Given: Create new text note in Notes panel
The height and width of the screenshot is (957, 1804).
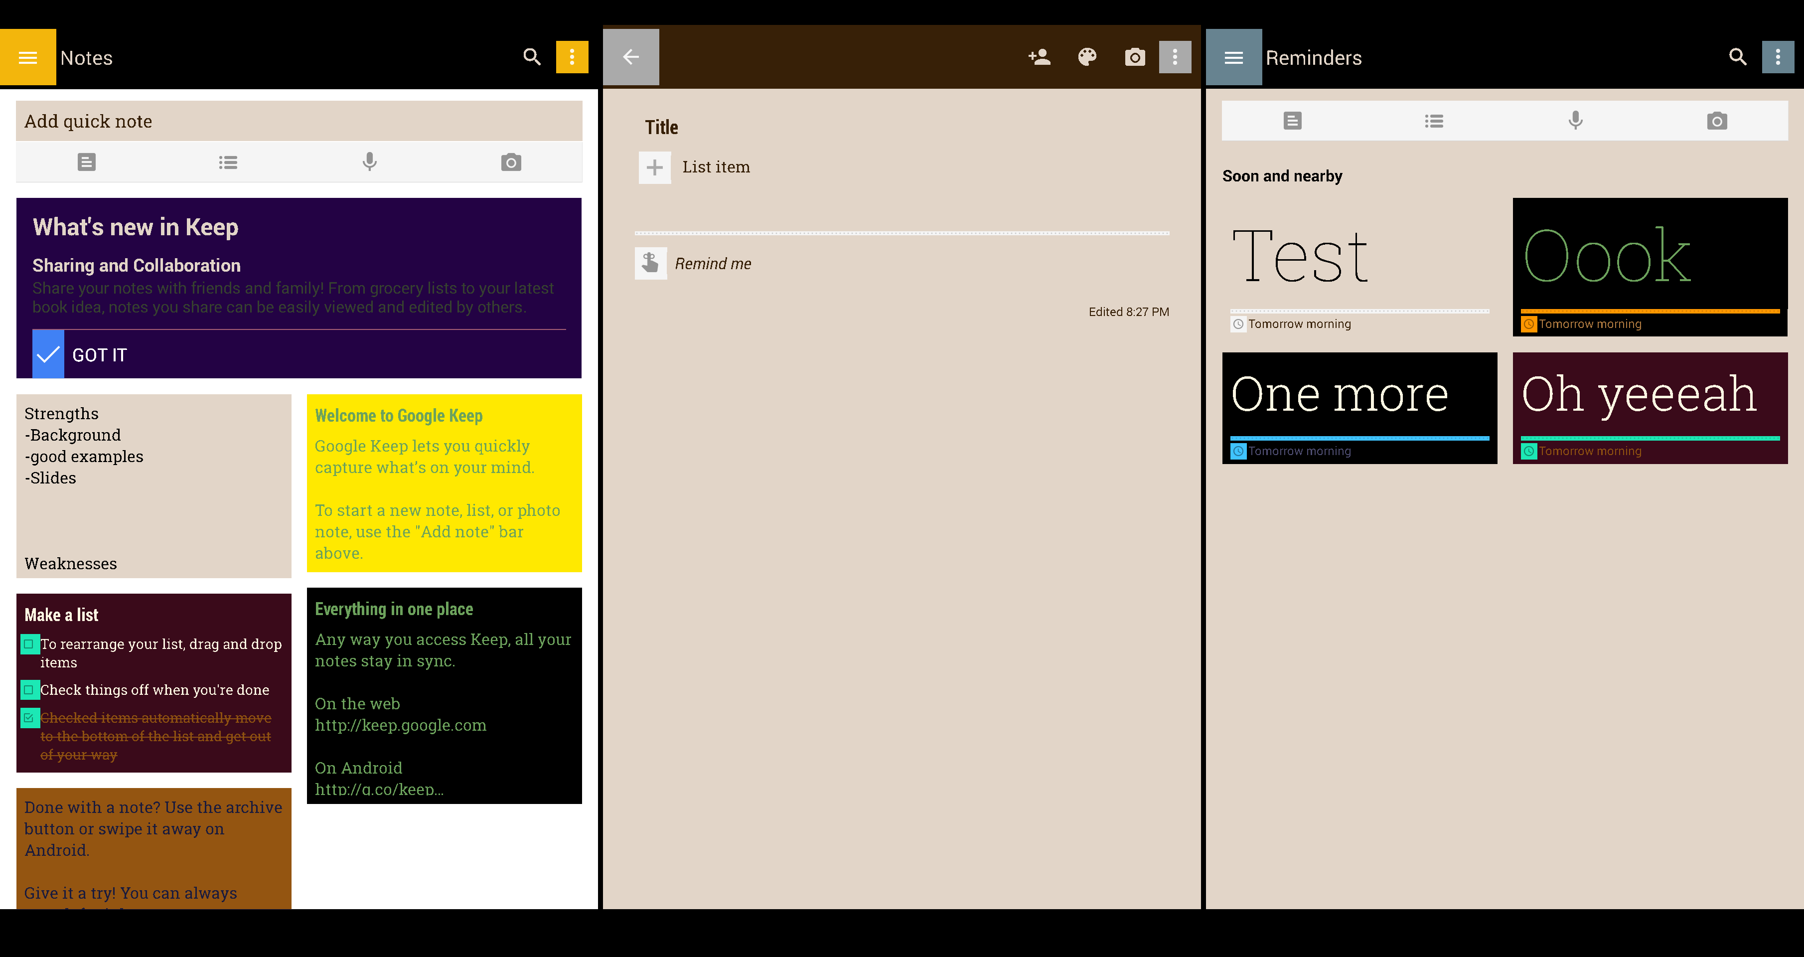Looking at the screenshot, I should point(87,162).
